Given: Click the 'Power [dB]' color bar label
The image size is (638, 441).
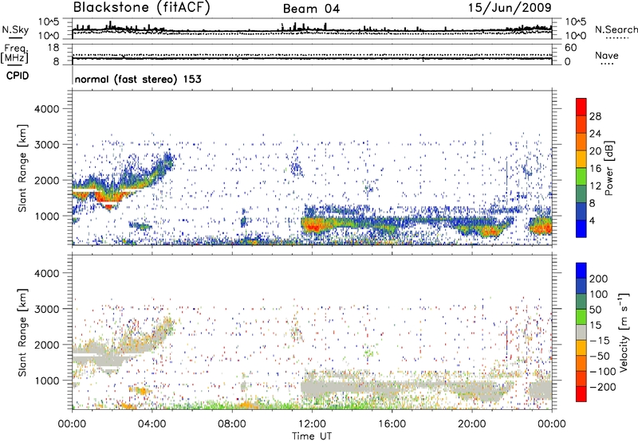Looking at the screenshot, I should [608, 168].
